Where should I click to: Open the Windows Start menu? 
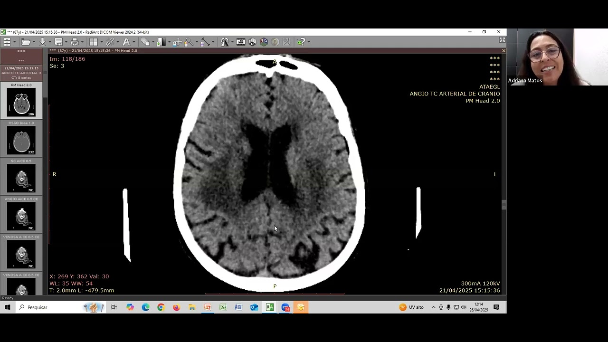(8, 307)
